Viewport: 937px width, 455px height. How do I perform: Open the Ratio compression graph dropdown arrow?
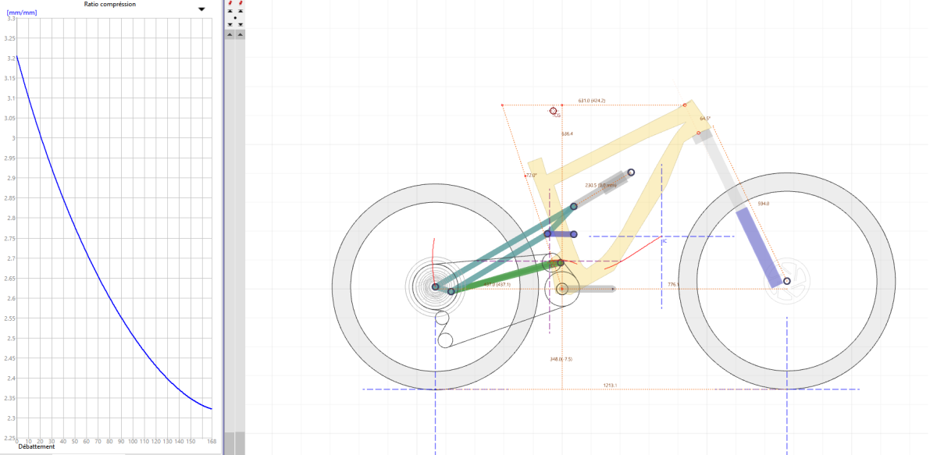click(x=201, y=9)
